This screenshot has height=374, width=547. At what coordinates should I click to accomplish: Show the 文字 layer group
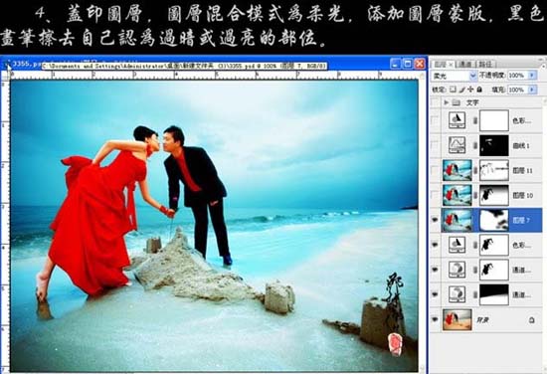click(435, 102)
